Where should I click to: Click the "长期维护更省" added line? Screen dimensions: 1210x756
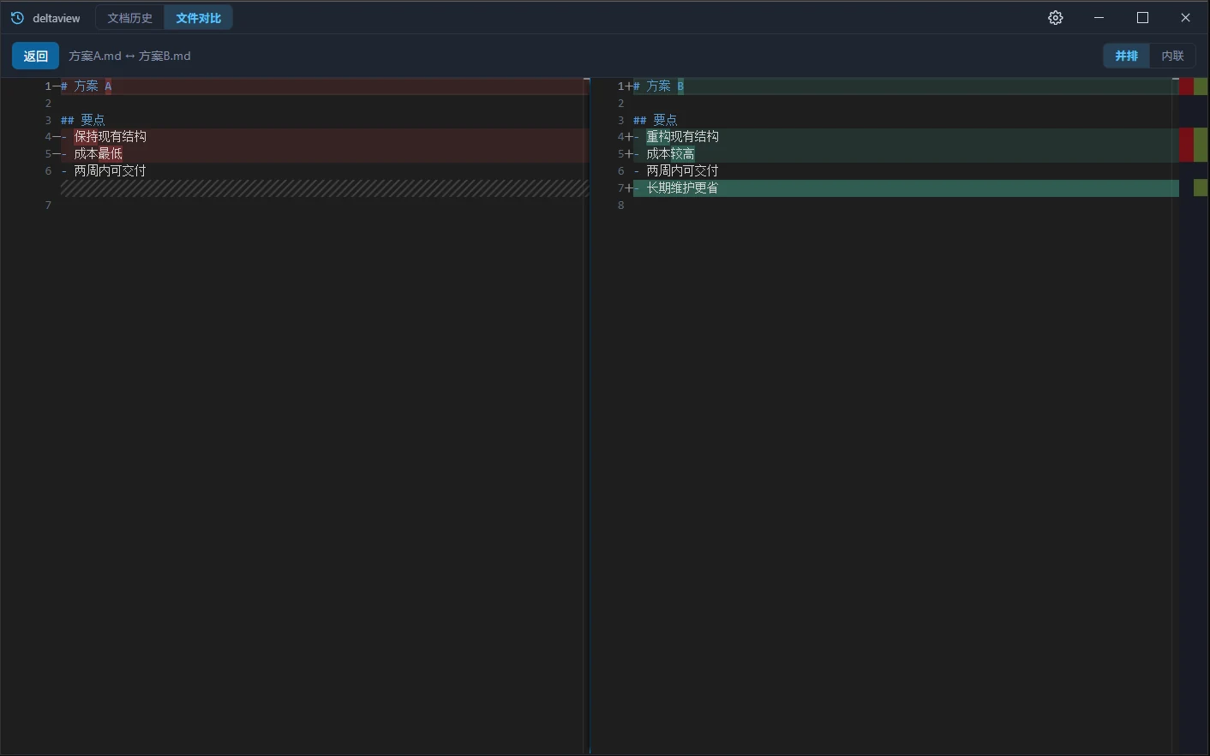pos(906,188)
